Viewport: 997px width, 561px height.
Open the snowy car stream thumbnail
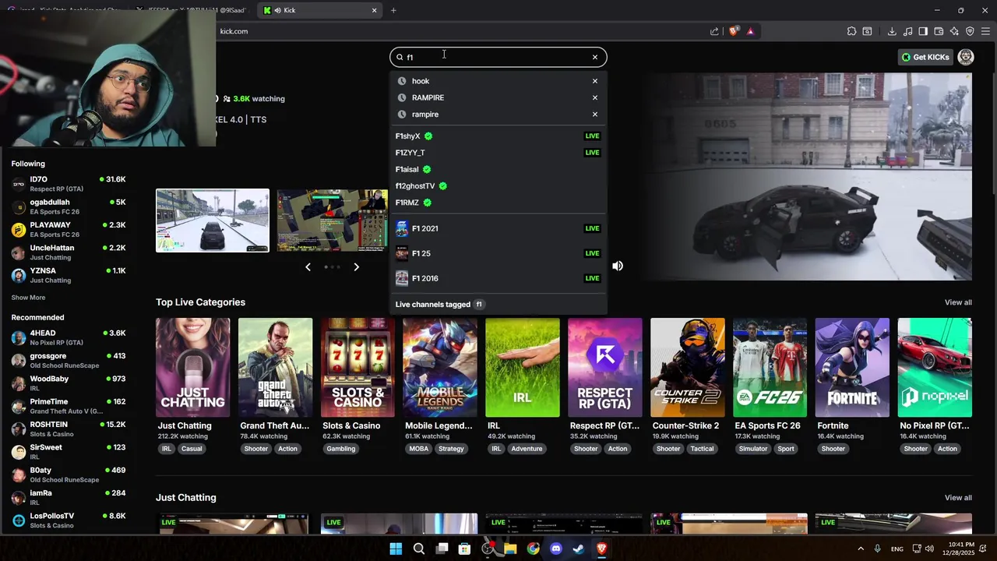click(213, 221)
